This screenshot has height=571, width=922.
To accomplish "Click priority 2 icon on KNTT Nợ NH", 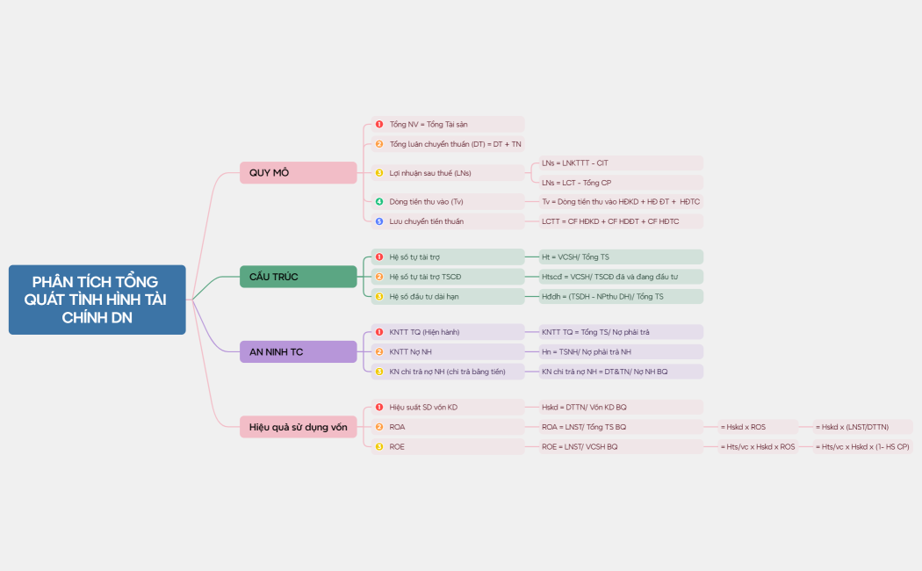I will tap(379, 352).
